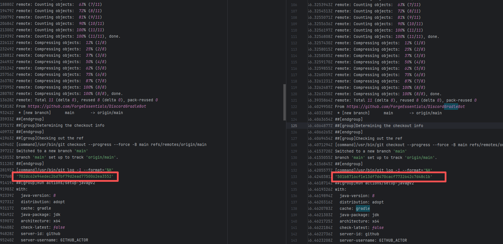
Task: Select line number 111 in the gutter
Action: (x=294, y=37)
